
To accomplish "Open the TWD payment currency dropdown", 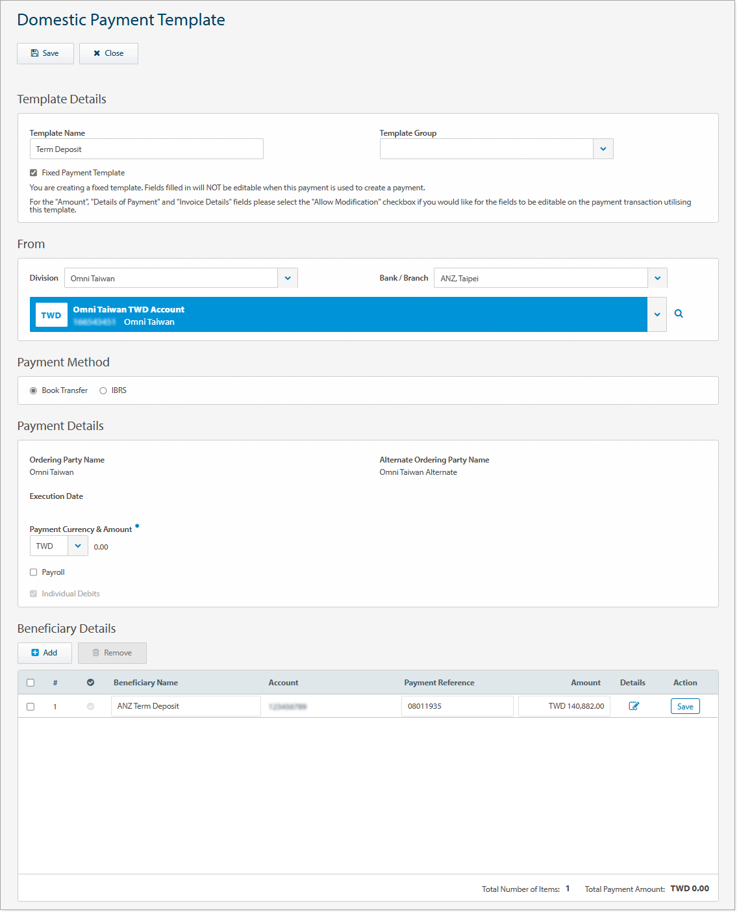I will pos(77,546).
